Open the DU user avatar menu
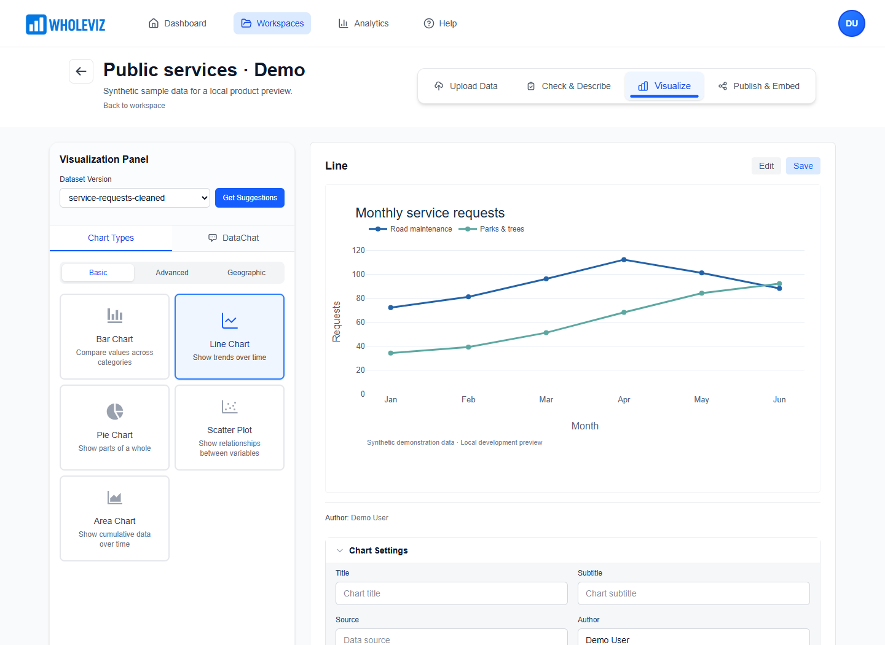The height and width of the screenshot is (645, 885). point(851,23)
